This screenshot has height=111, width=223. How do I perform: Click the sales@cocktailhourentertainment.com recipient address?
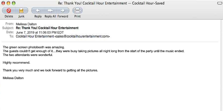click(82, 36)
